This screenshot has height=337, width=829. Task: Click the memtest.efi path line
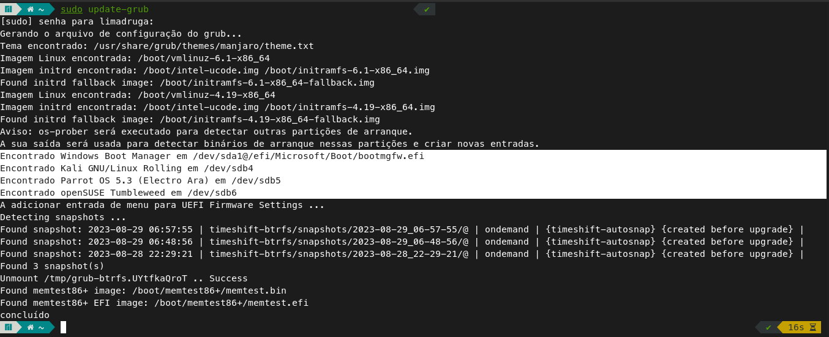click(x=154, y=303)
